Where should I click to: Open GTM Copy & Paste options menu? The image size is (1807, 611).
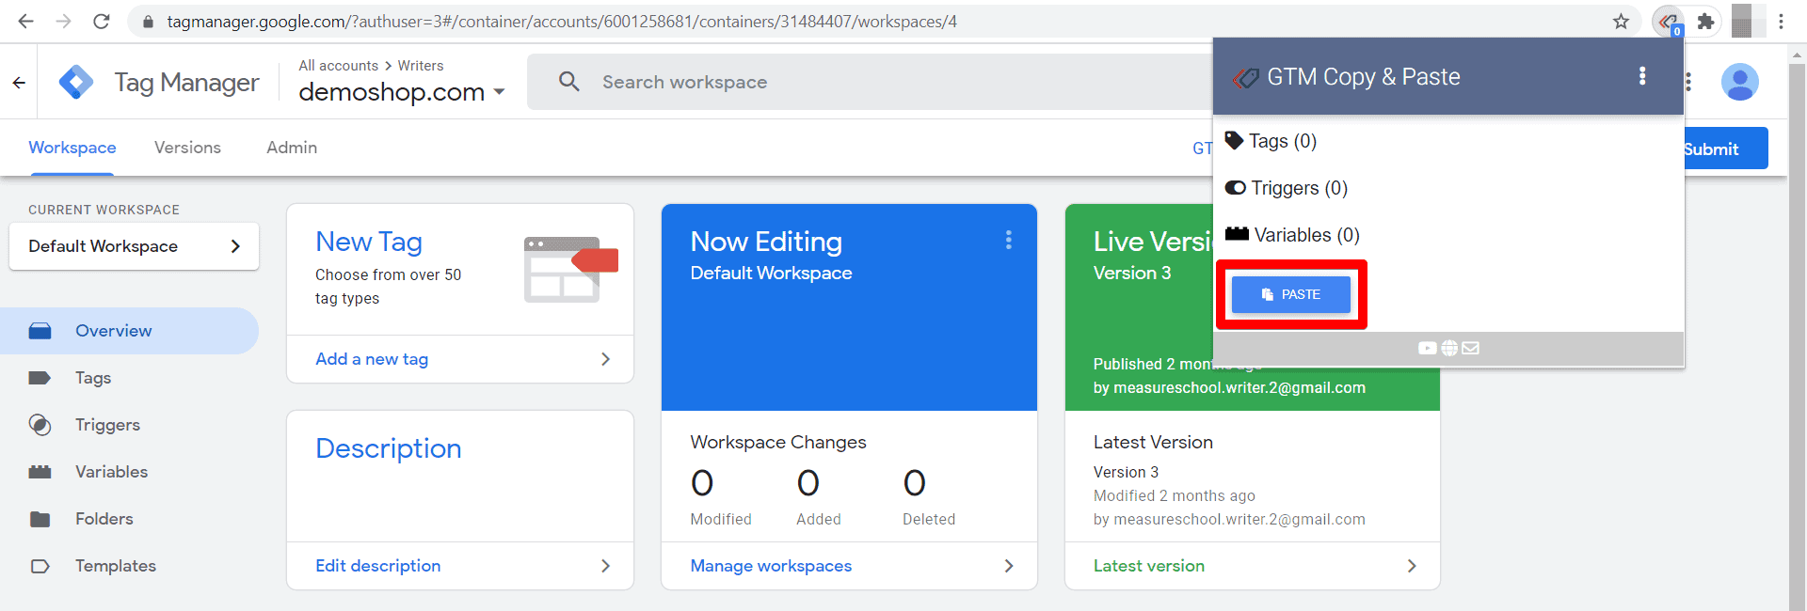coord(1642,76)
